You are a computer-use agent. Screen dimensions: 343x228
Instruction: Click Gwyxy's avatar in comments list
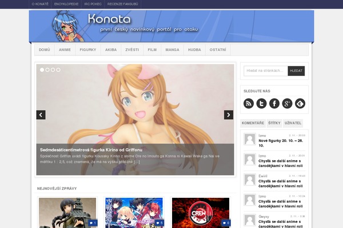click(250, 220)
